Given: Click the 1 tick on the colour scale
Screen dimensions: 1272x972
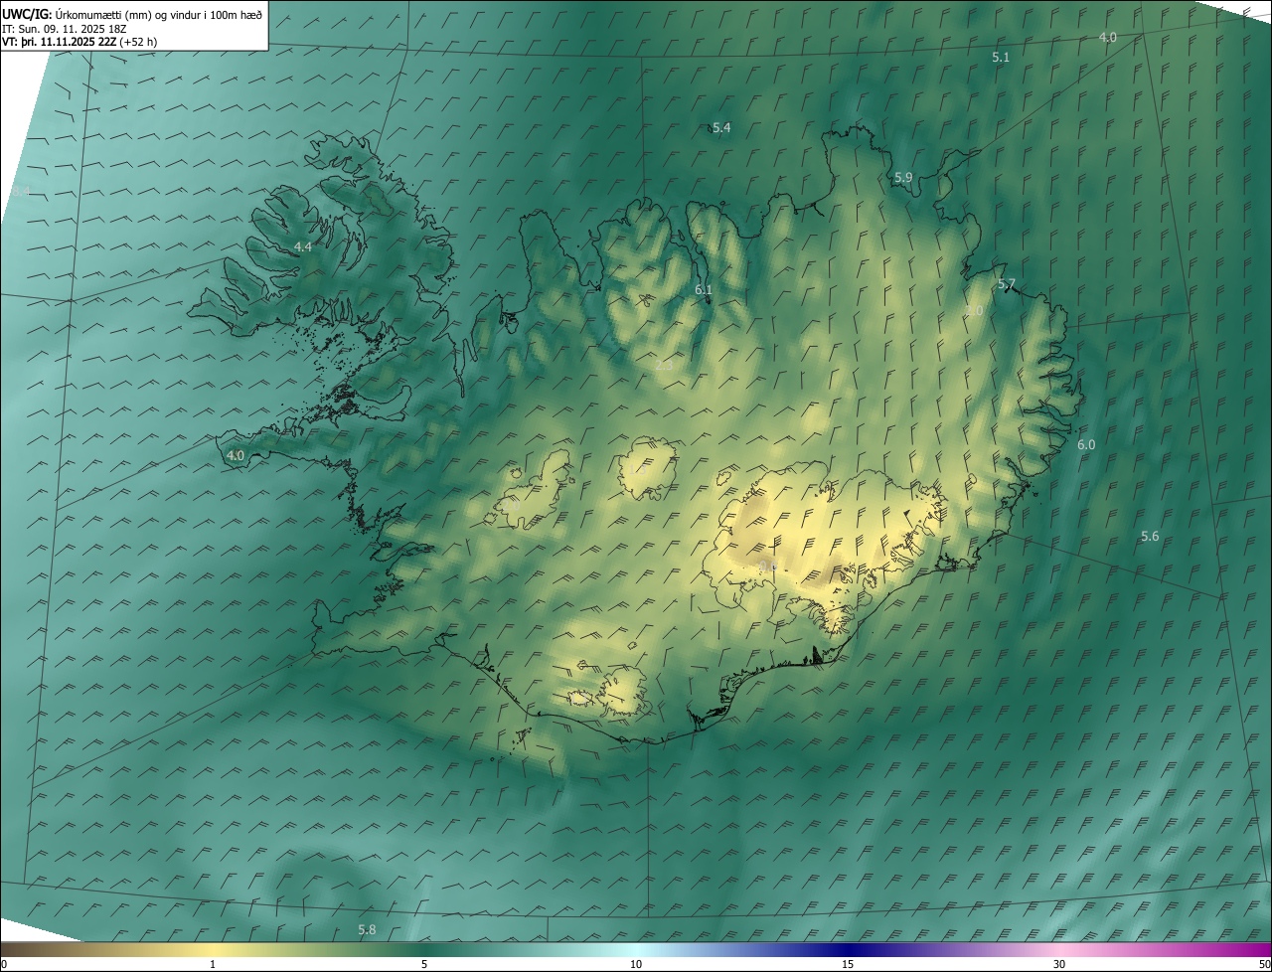Looking at the screenshot, I should point(213,964).
